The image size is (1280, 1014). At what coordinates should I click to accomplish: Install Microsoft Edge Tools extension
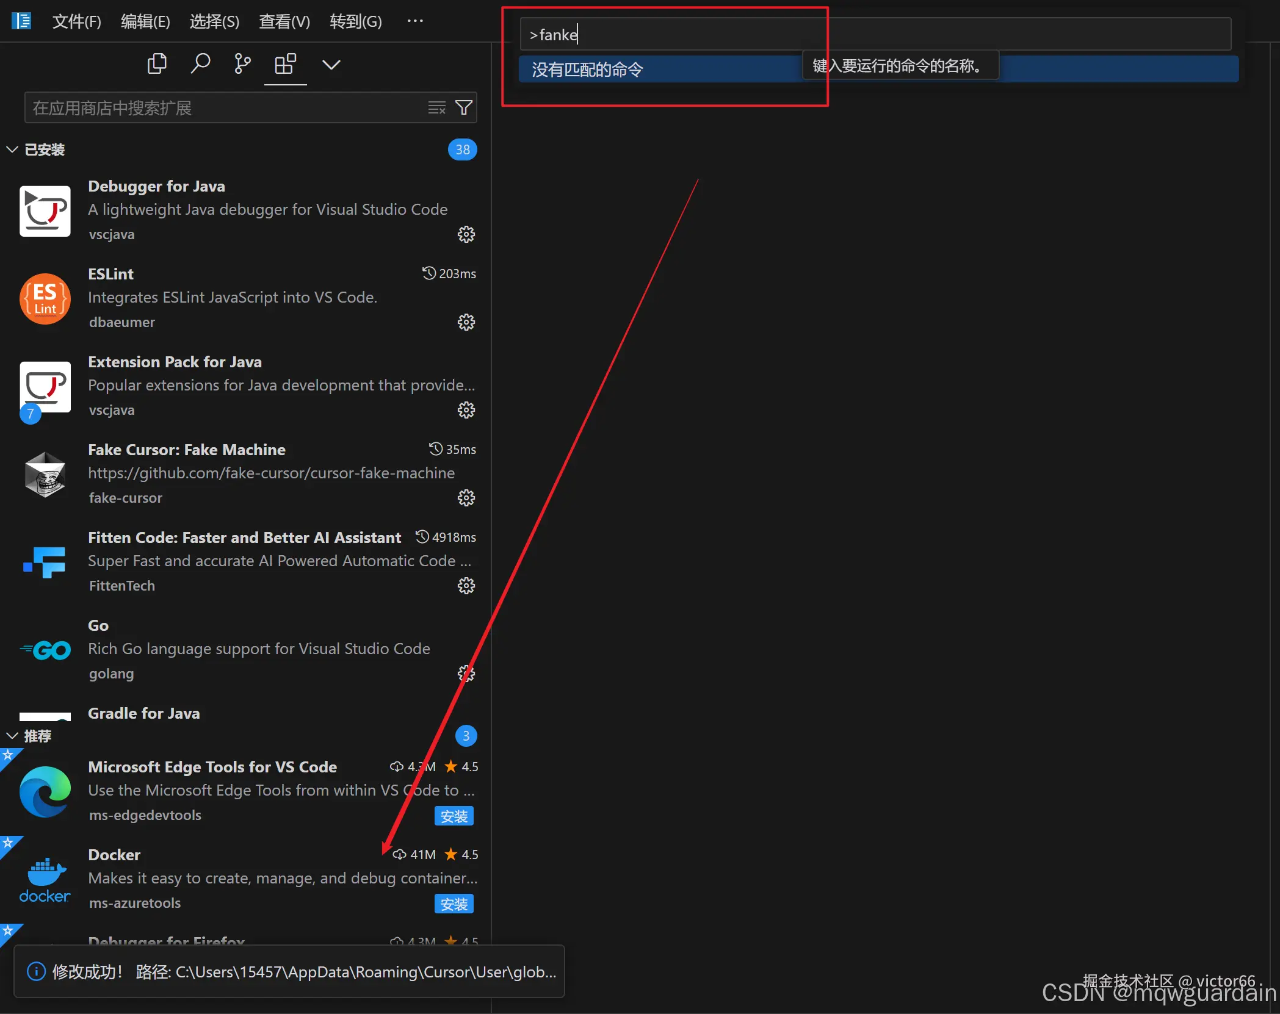(454, 816)
